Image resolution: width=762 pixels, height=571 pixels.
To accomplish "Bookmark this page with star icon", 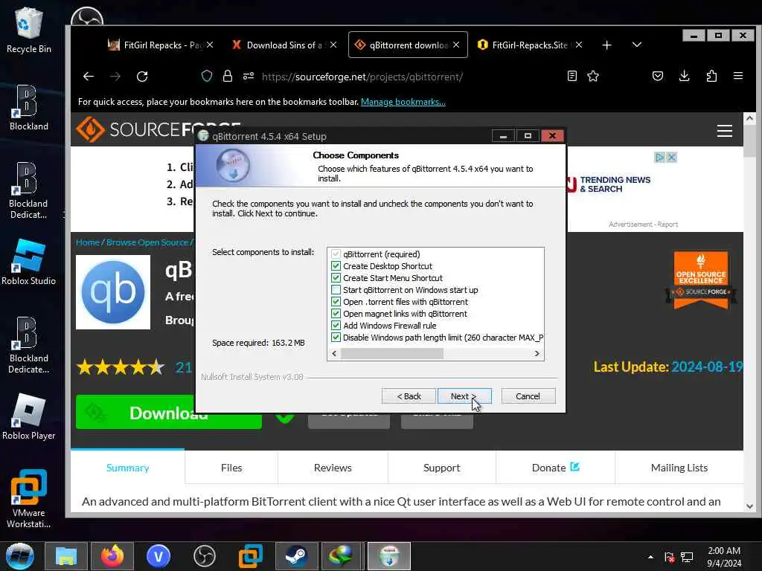I will click(593, 76).
